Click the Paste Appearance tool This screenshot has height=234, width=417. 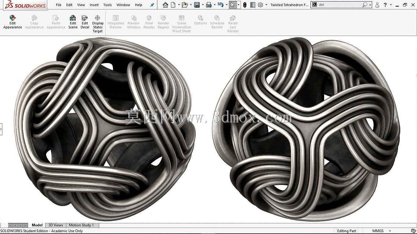[x=56, y=22]
